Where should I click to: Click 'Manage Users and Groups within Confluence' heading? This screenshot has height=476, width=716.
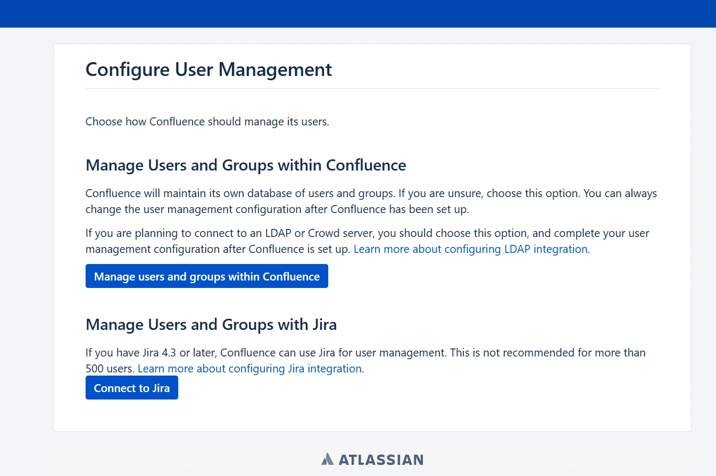tap(246, 165)
